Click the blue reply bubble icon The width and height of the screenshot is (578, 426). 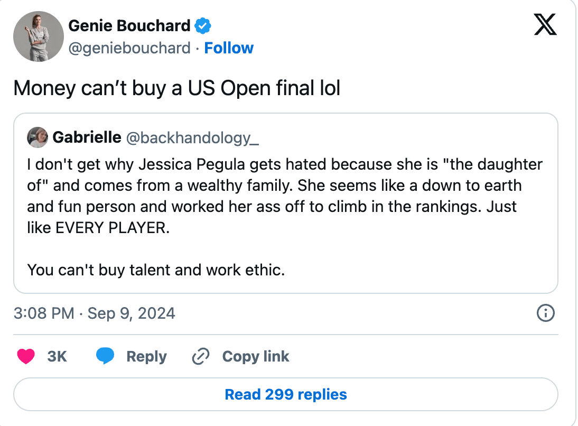[106, 357]
